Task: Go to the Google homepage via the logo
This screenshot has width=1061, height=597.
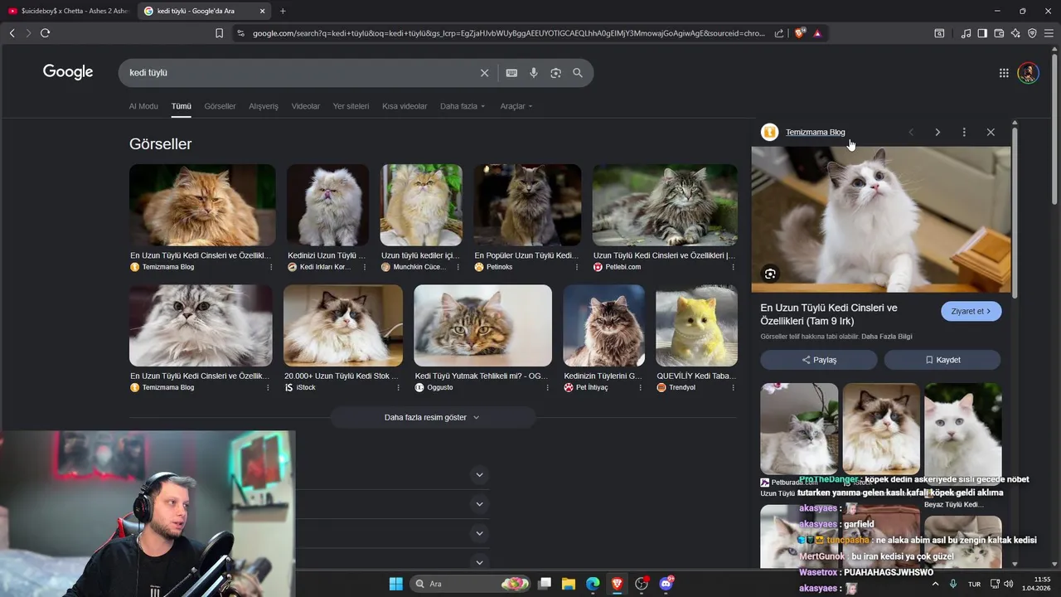Action: (x=68, y=72)
